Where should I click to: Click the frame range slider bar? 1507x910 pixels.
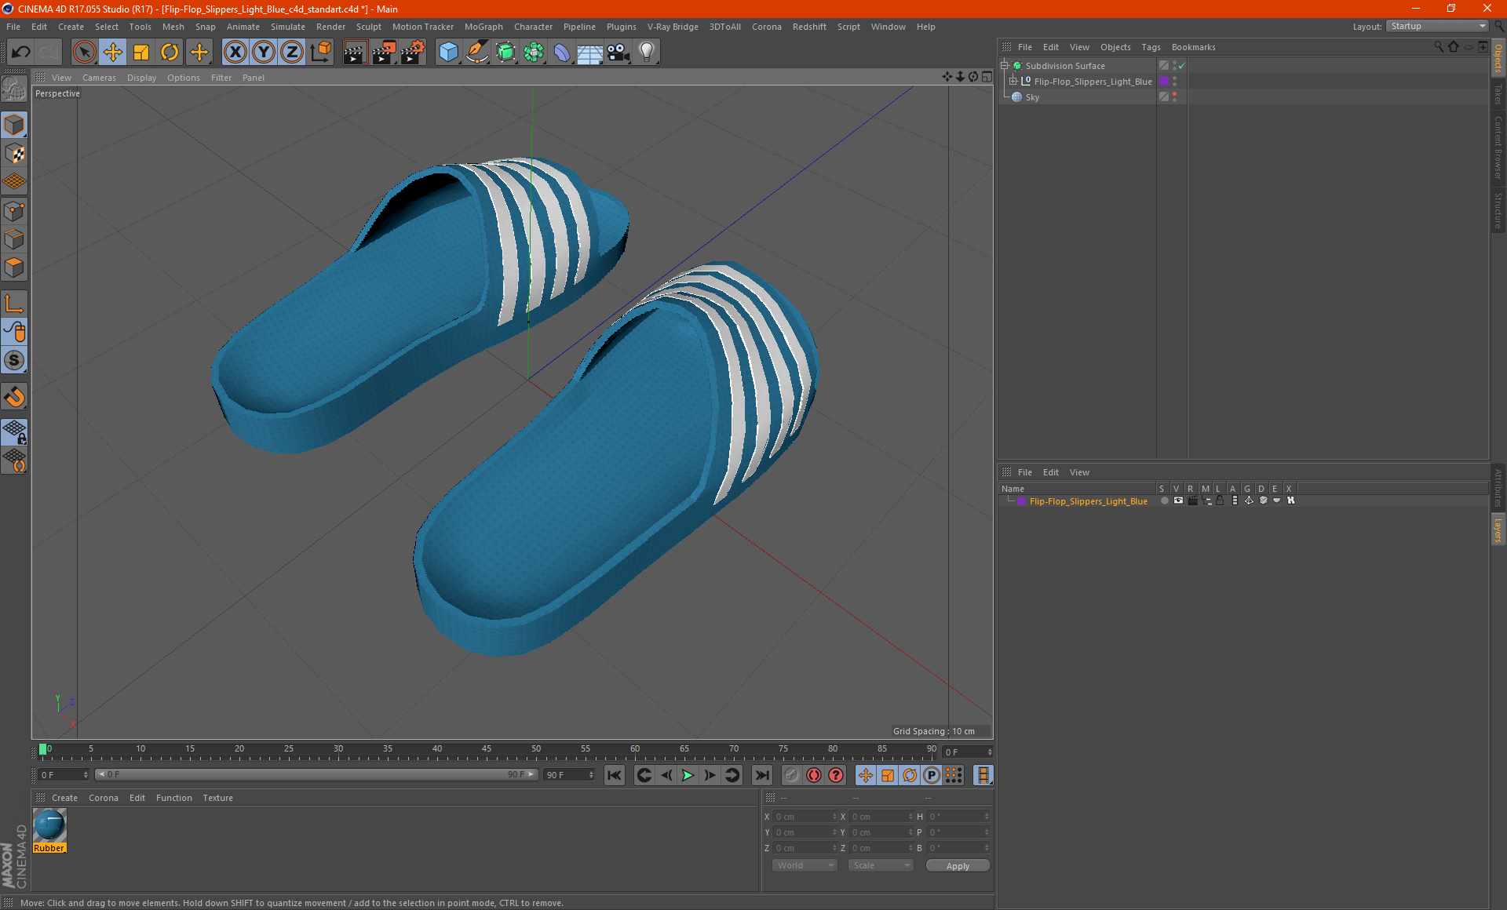coord(316,774)
